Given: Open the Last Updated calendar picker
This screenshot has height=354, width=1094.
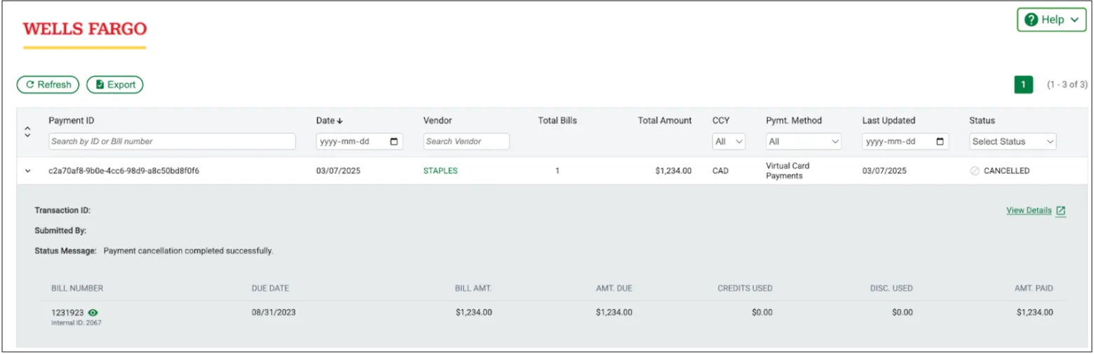Looking at the screenshot, I should (x=940, y=141).
